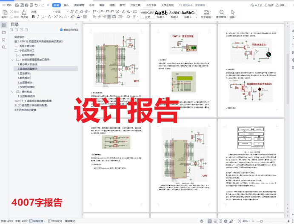This screenshot has height=224, width=294.
Task: Align paragraph left
Action: point(94,17)
